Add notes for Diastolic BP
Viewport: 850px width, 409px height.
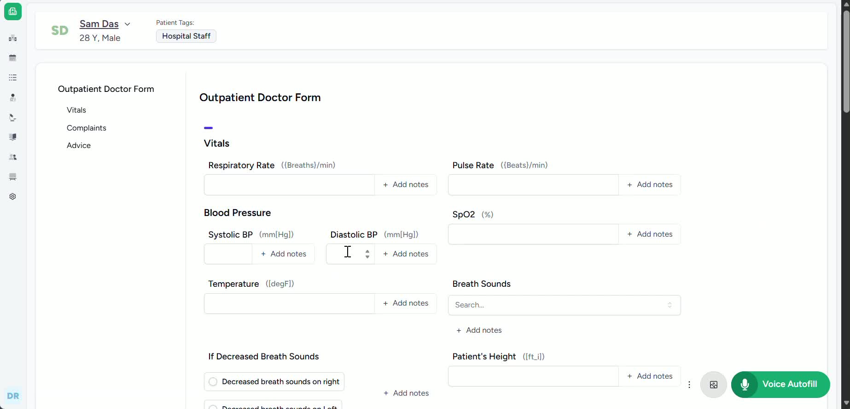point(406,254)
